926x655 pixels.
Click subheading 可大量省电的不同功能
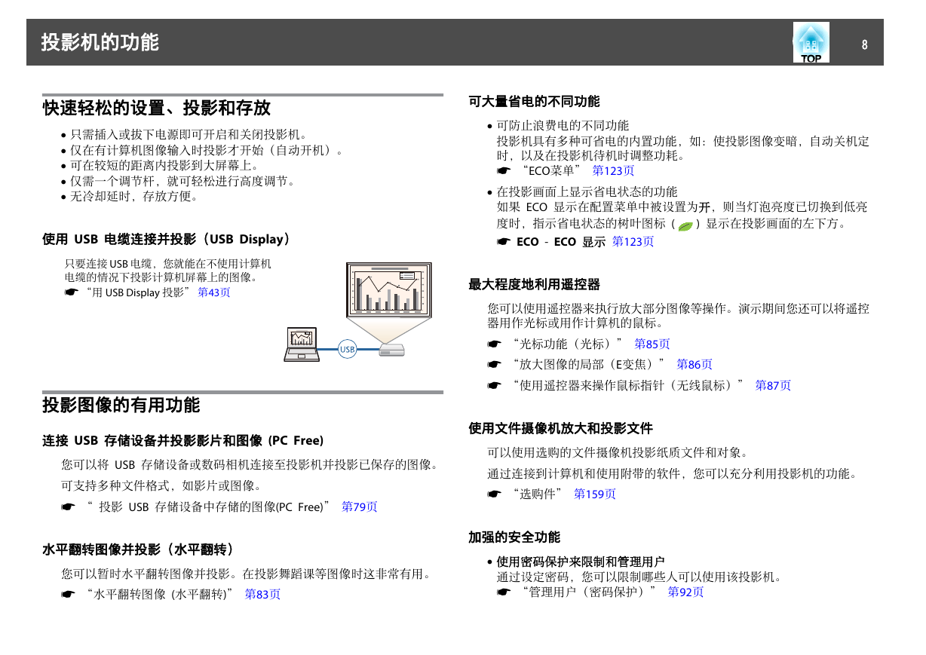[535, 101]
